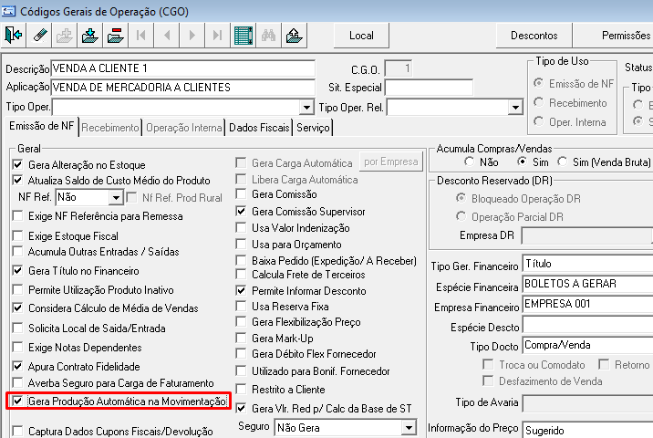Viewport: 653px width, 438px height.
Task: Enable Exige Estoque Fiscal checkbox
Action: click(x=17, y=235)
